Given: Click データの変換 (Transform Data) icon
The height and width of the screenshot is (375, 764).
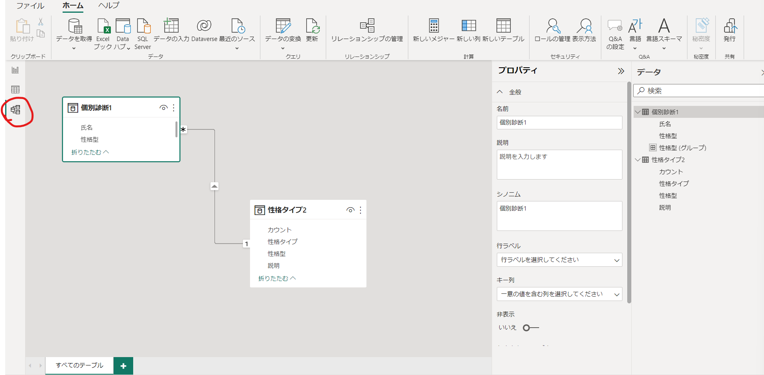Looking at the screenshot, I should 283,26.
